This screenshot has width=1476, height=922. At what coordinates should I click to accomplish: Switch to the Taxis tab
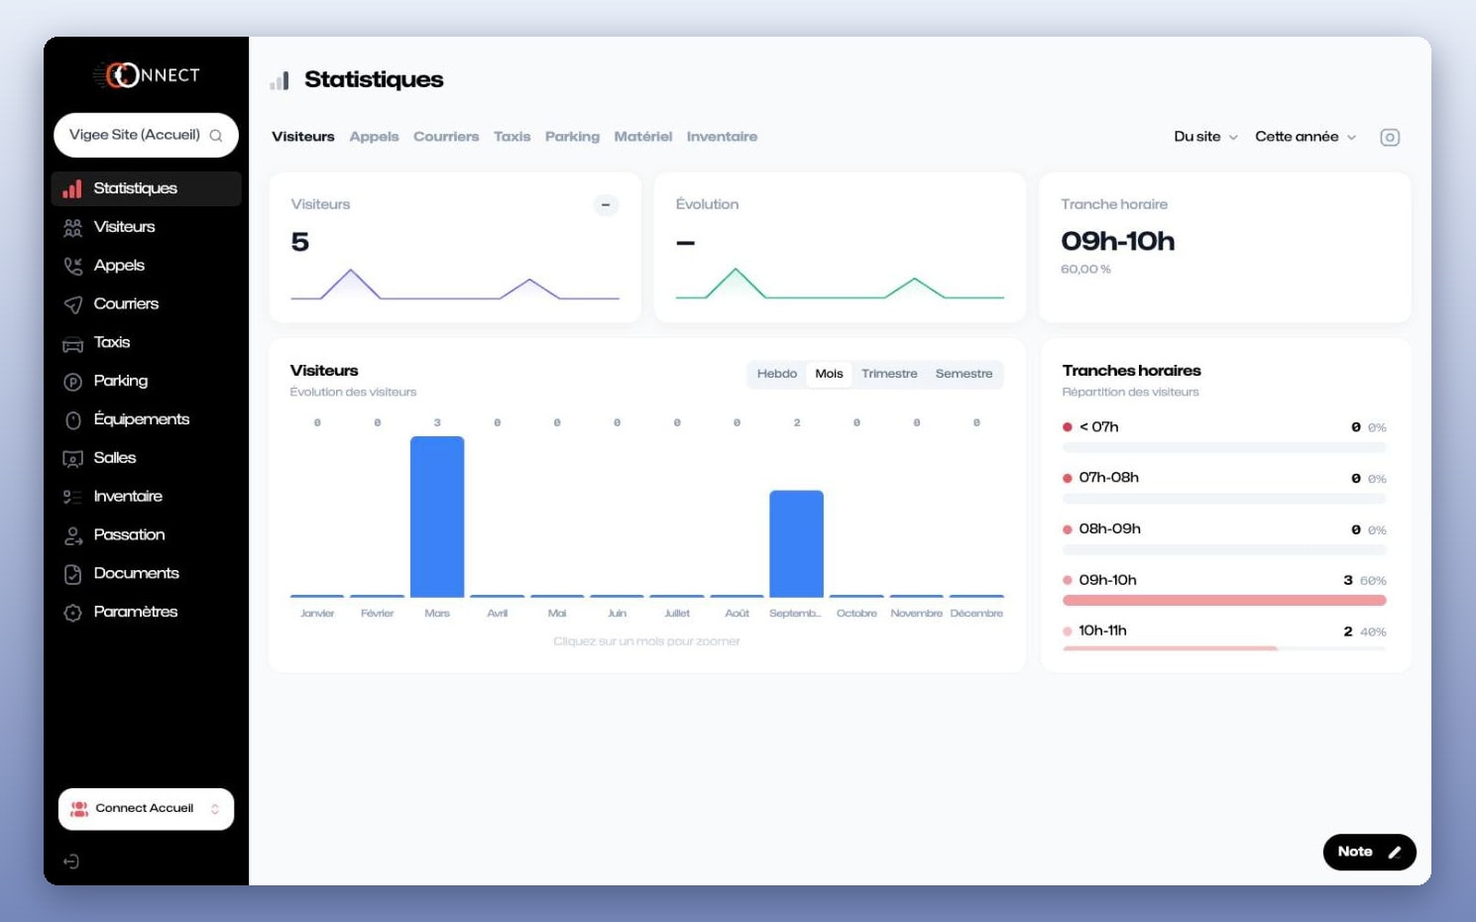click(511, 137)
